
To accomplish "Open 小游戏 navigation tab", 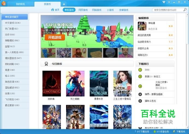I will [x=110, y=10].
